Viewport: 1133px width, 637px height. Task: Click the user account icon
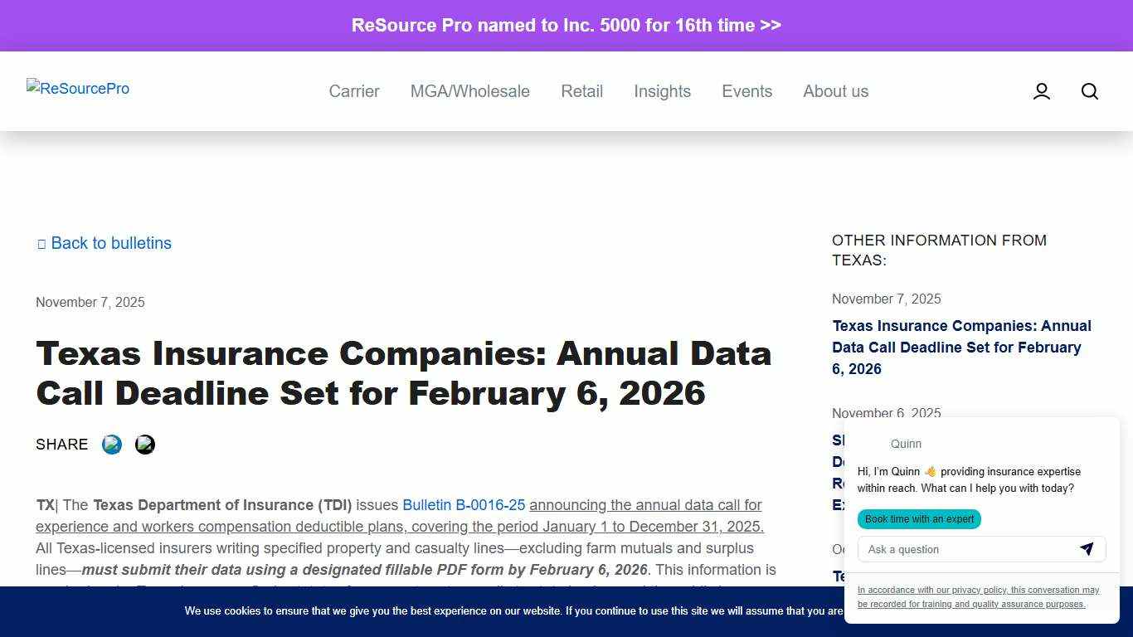[x=1041, y=91]
